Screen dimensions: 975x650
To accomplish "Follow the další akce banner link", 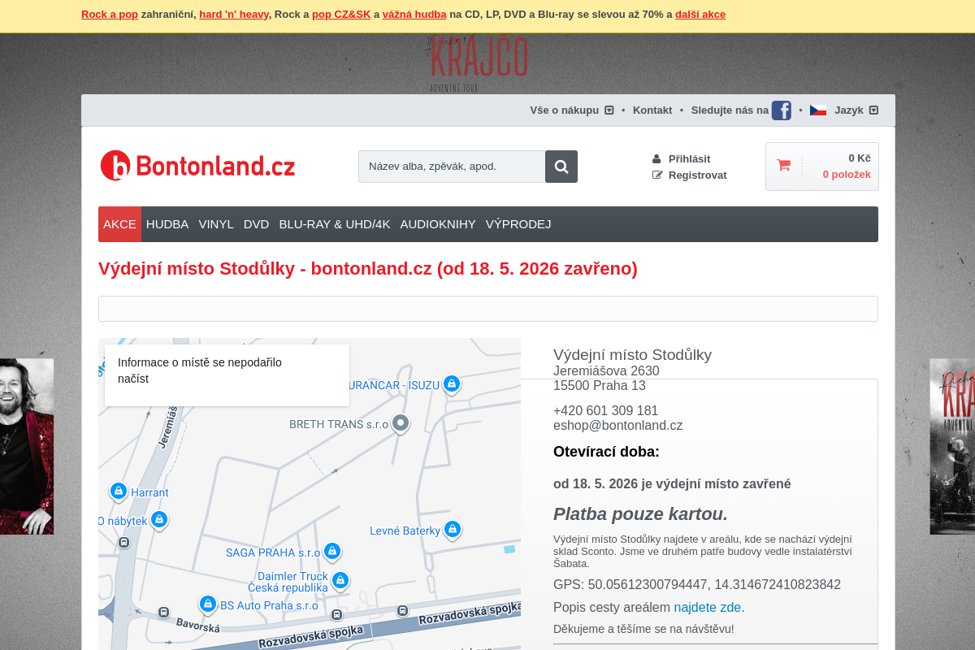I will (700, 14).
